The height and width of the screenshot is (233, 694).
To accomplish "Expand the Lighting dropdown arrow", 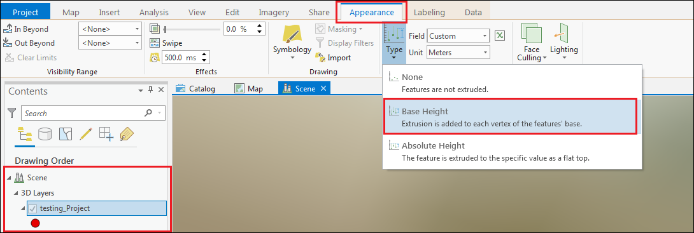I will [x=564, y=58].
